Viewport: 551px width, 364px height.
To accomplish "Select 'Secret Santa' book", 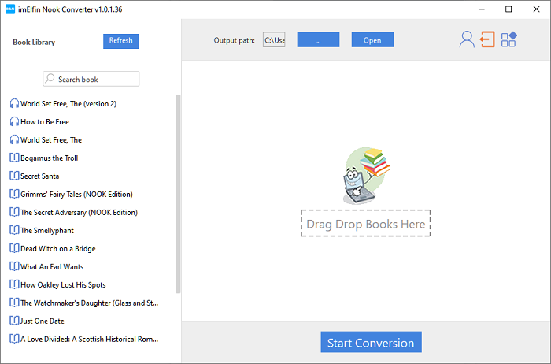I will [39, 176].
